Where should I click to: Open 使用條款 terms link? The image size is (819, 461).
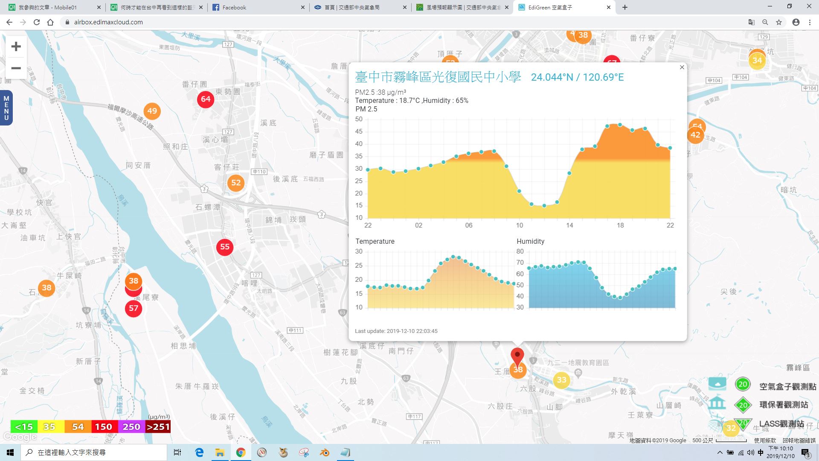(765, 441)
